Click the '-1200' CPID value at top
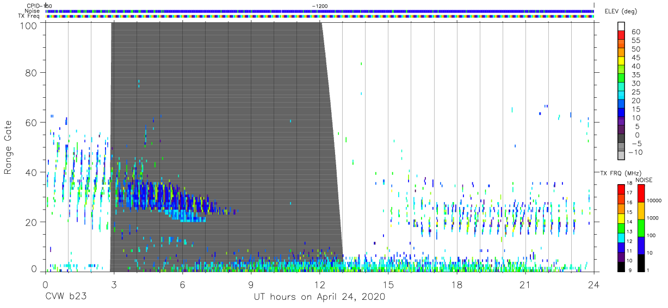The image size is (668, 308). 320,5
